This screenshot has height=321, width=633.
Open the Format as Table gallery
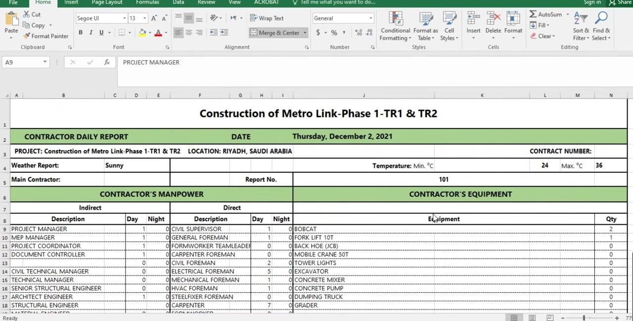(x=426, y=26)
